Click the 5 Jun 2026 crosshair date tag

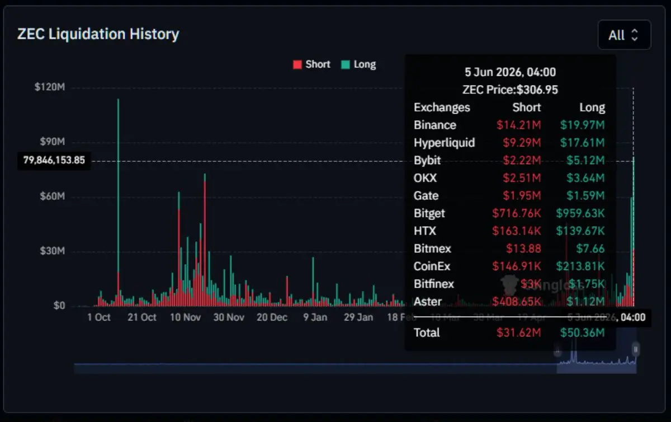pos(607,317)
